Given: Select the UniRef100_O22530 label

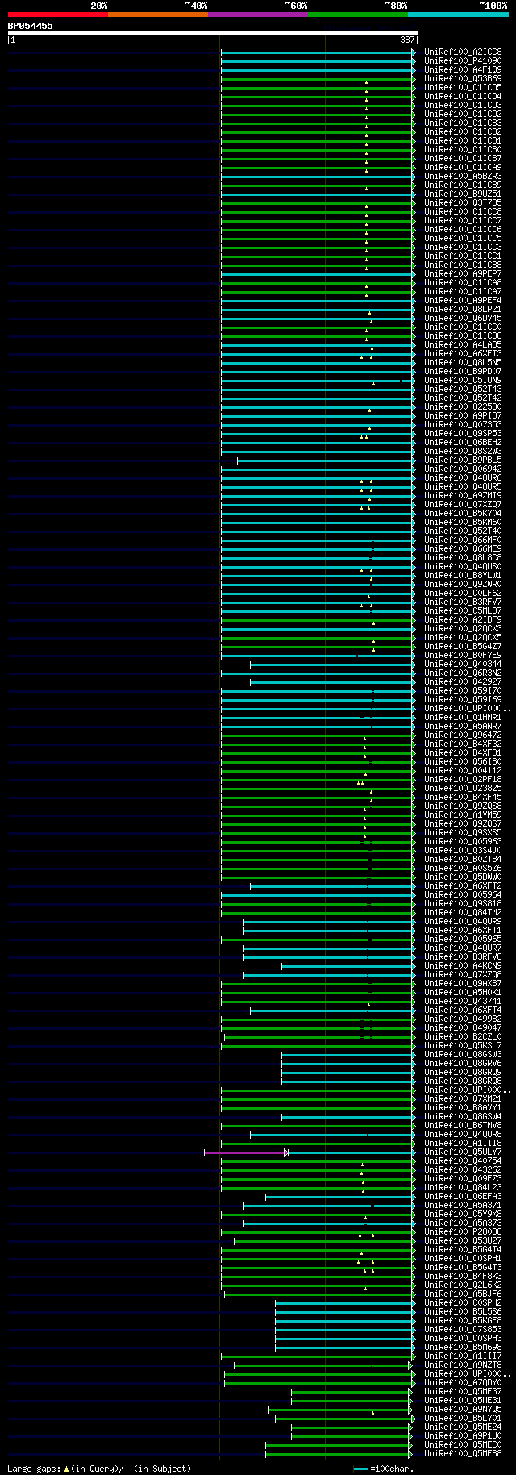Looking at the screenshot, I should coord(463,407).
